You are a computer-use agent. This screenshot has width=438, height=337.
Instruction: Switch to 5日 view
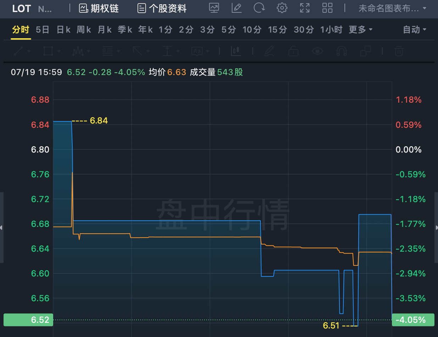point(43,30)
